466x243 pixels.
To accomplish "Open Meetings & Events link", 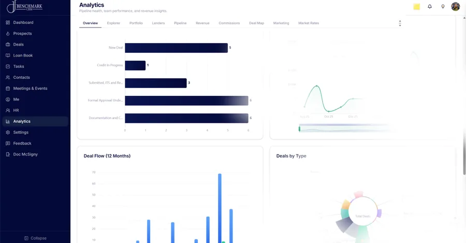I will click(30, 89).
